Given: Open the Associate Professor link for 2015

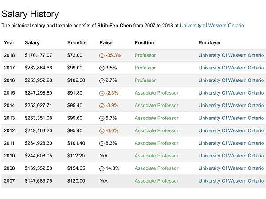Looking at the screenshot, I should point(156,93).
